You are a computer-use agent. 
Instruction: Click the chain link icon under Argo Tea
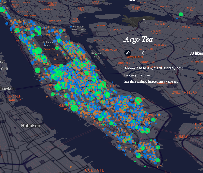click(128, 53)
